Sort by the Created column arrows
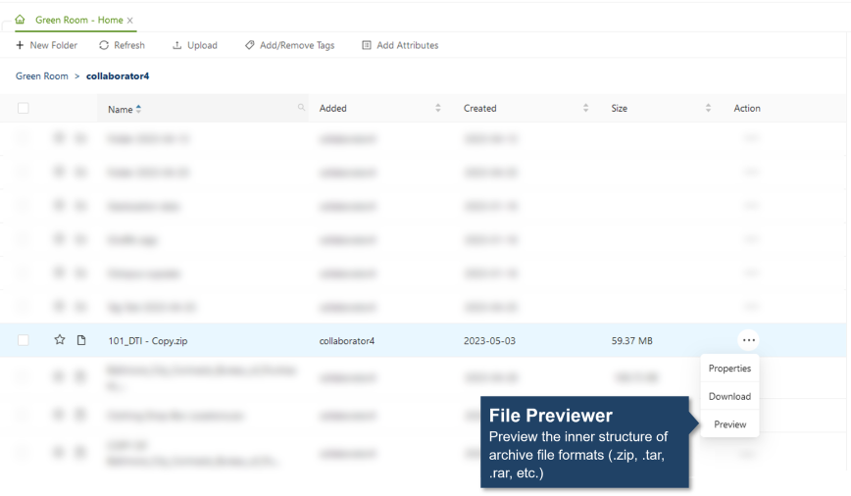This screenshot has height=496, width=851. pyautogui.click(x=585, y=108)
